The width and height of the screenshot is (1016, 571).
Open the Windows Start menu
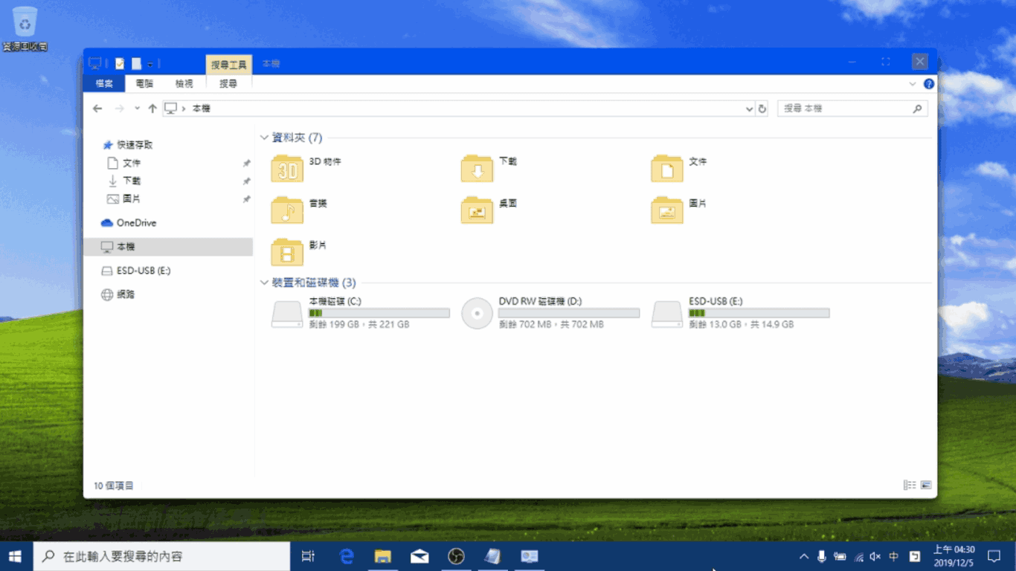16,556
